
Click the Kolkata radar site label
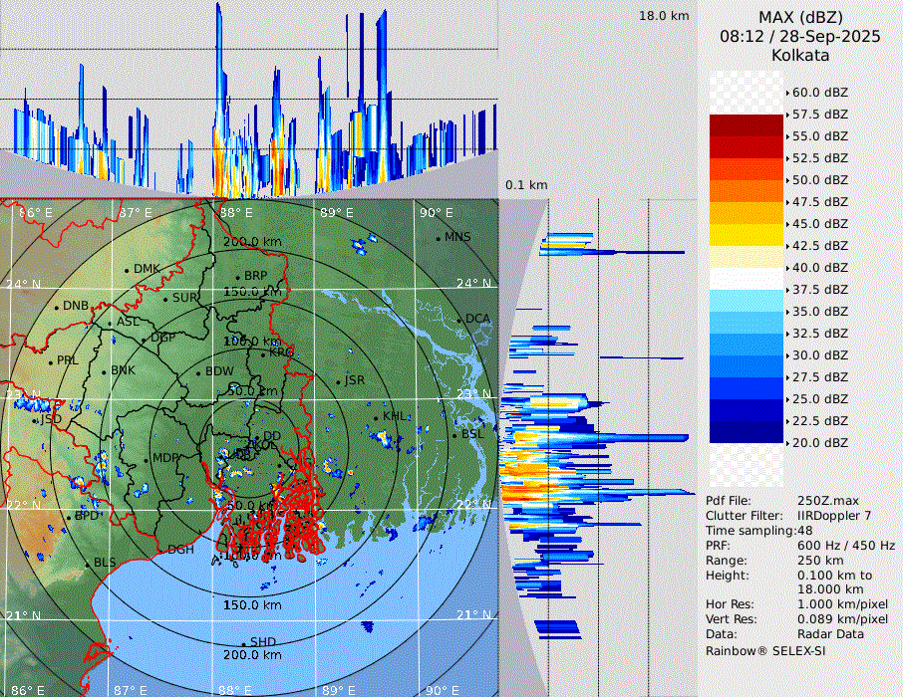tap(800, 55)
